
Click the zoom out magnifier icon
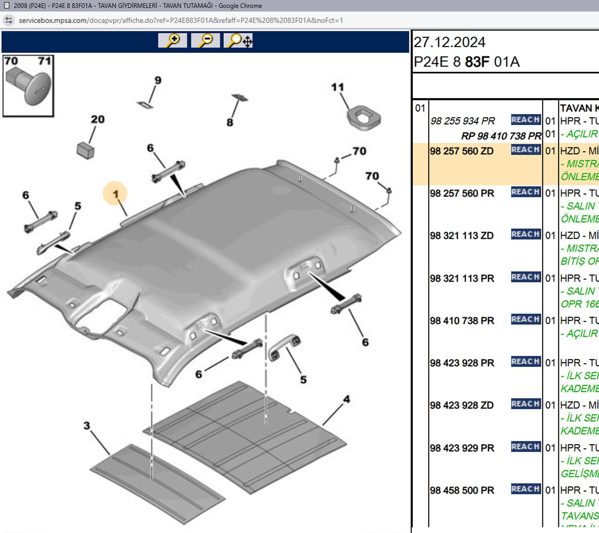pos(205,41)
